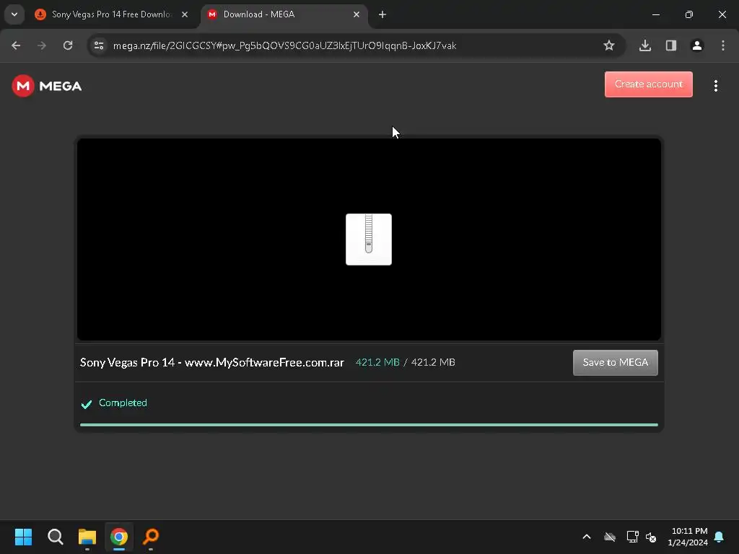The height and width of the screenshot is (554, 739).
Task: Close the Sony Vegas Pro 14 tab
Action: tap(185, 14)
